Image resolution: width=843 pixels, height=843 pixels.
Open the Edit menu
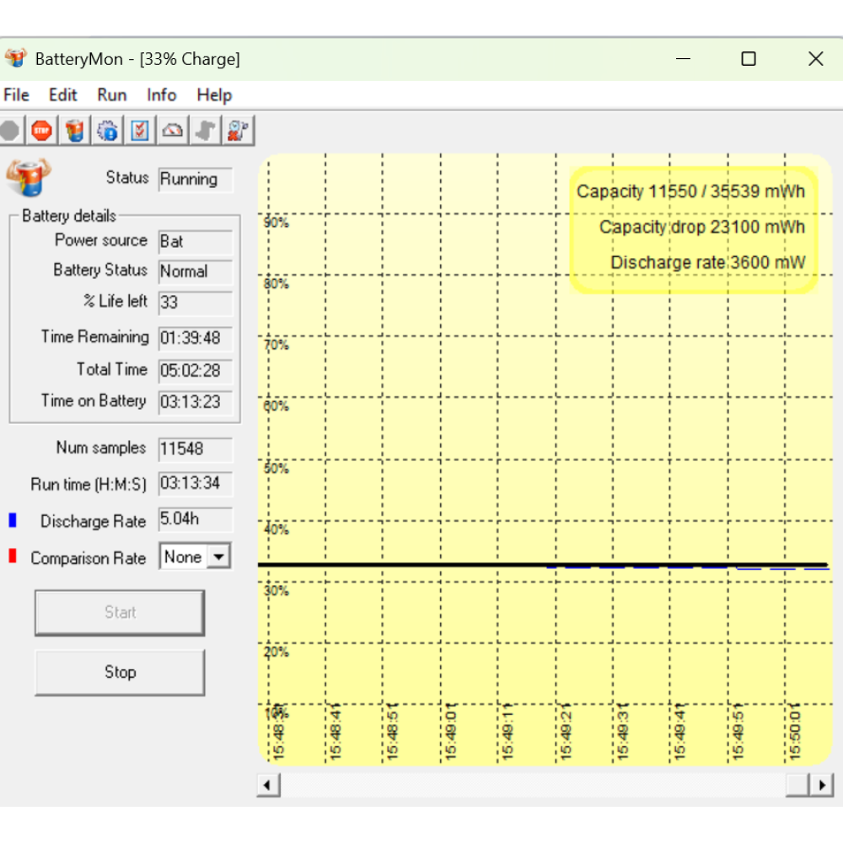[x=62, y=95]
